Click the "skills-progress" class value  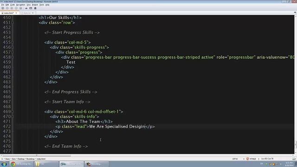[90, 47]
